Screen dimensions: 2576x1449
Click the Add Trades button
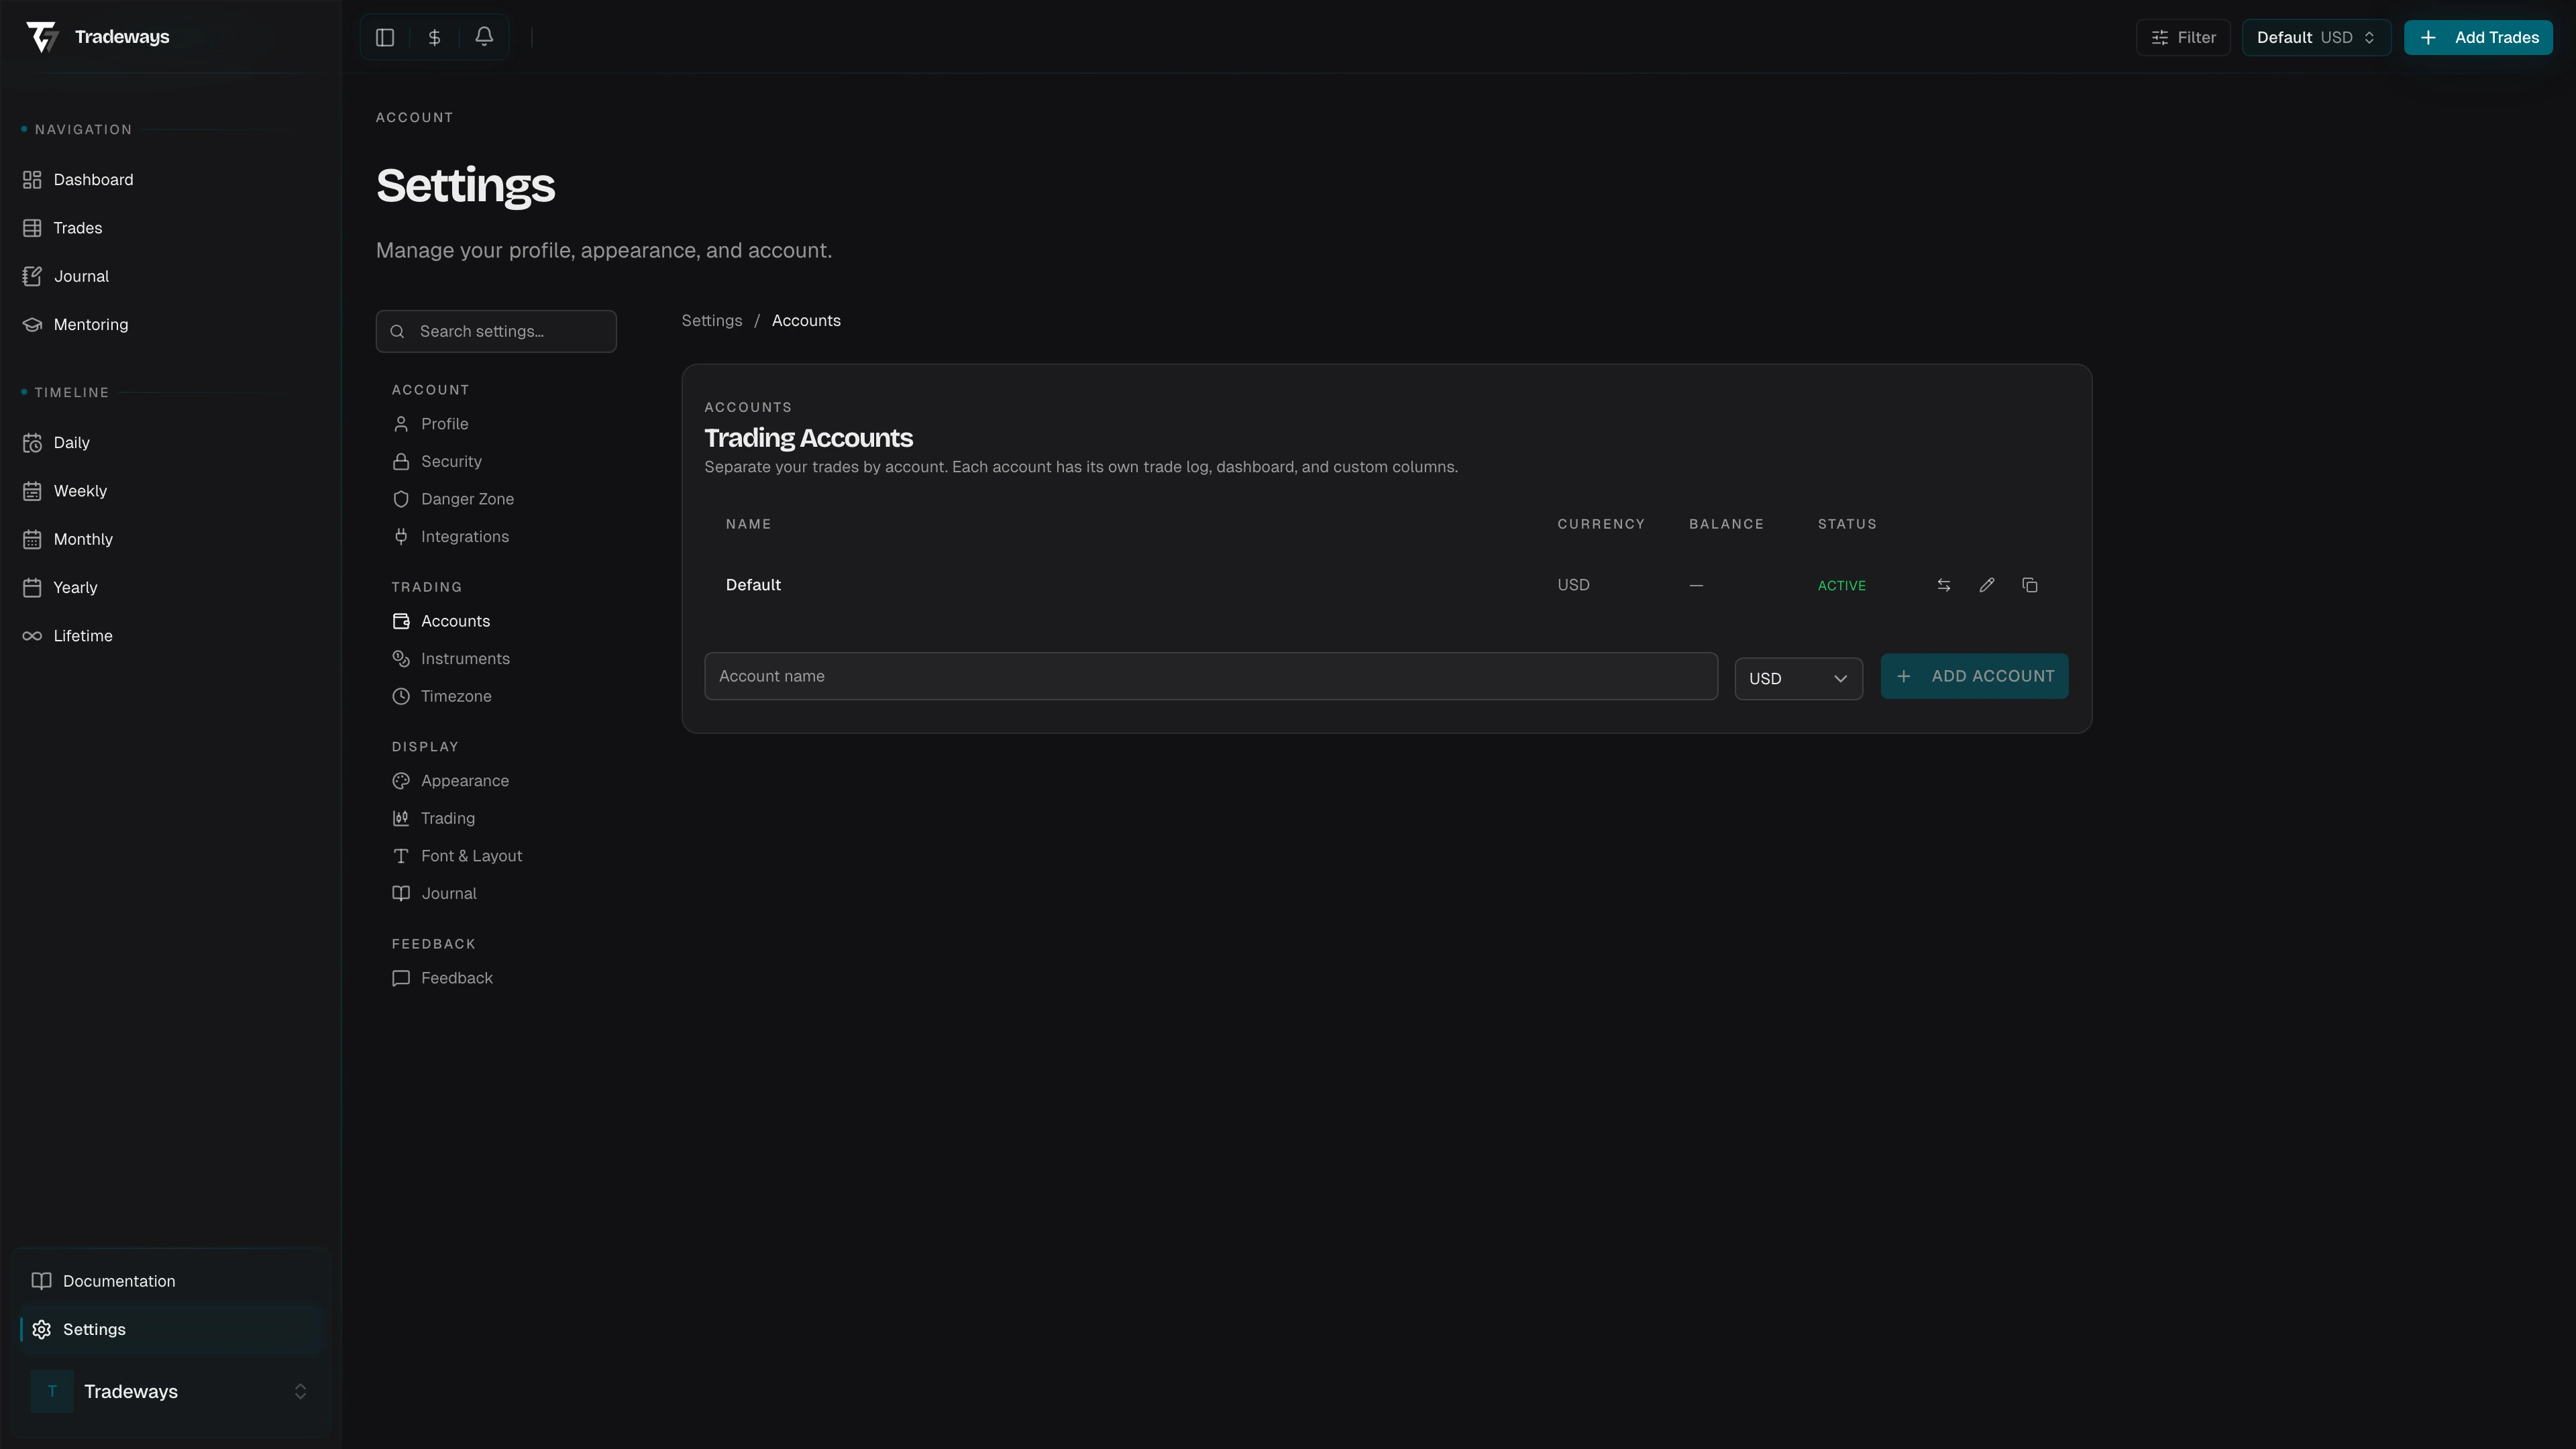tap(2479, 37)
